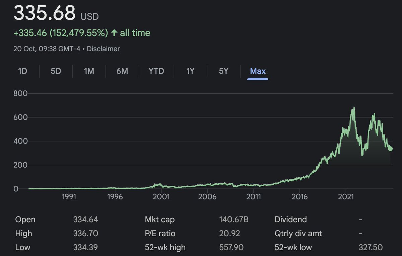Click the 2006 x-axis label

(x=207, y=196)
